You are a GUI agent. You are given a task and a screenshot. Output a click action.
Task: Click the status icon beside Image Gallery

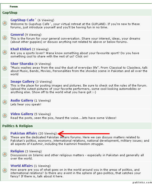tap(5, 86)
